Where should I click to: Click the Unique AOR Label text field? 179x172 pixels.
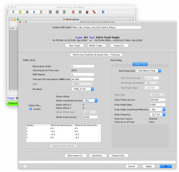(107, 27)
